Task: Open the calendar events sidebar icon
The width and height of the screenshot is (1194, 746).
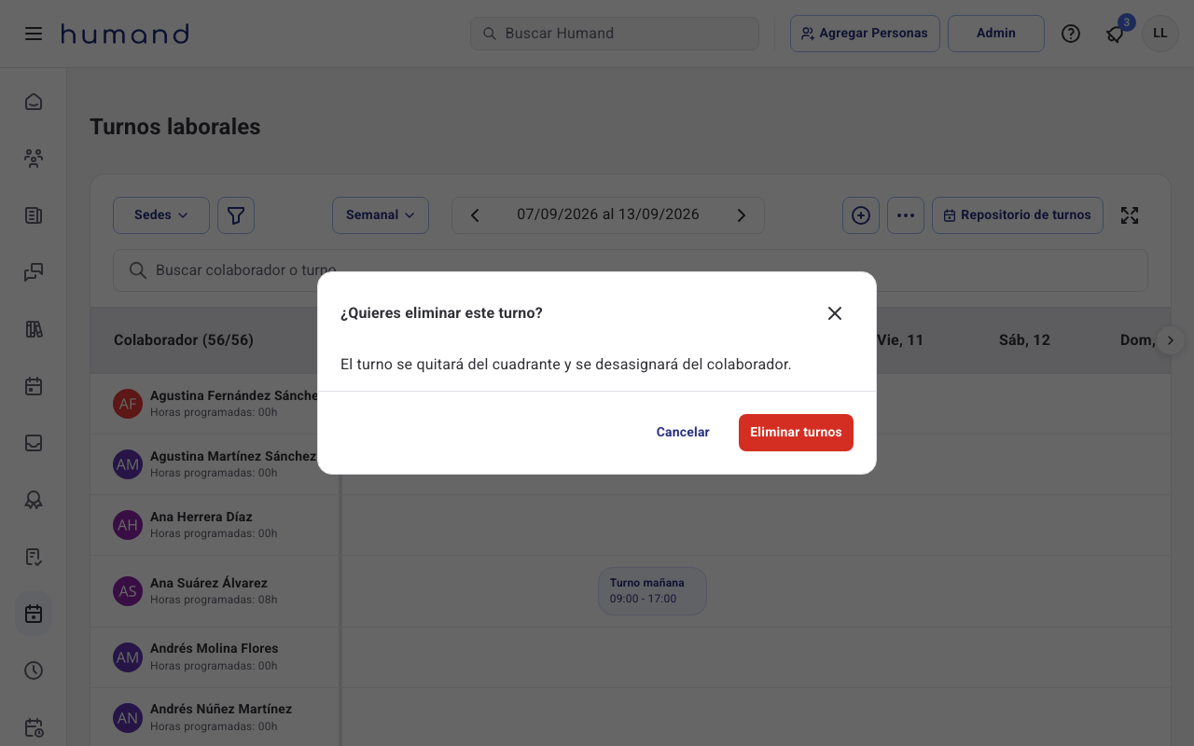Action: 34,386
